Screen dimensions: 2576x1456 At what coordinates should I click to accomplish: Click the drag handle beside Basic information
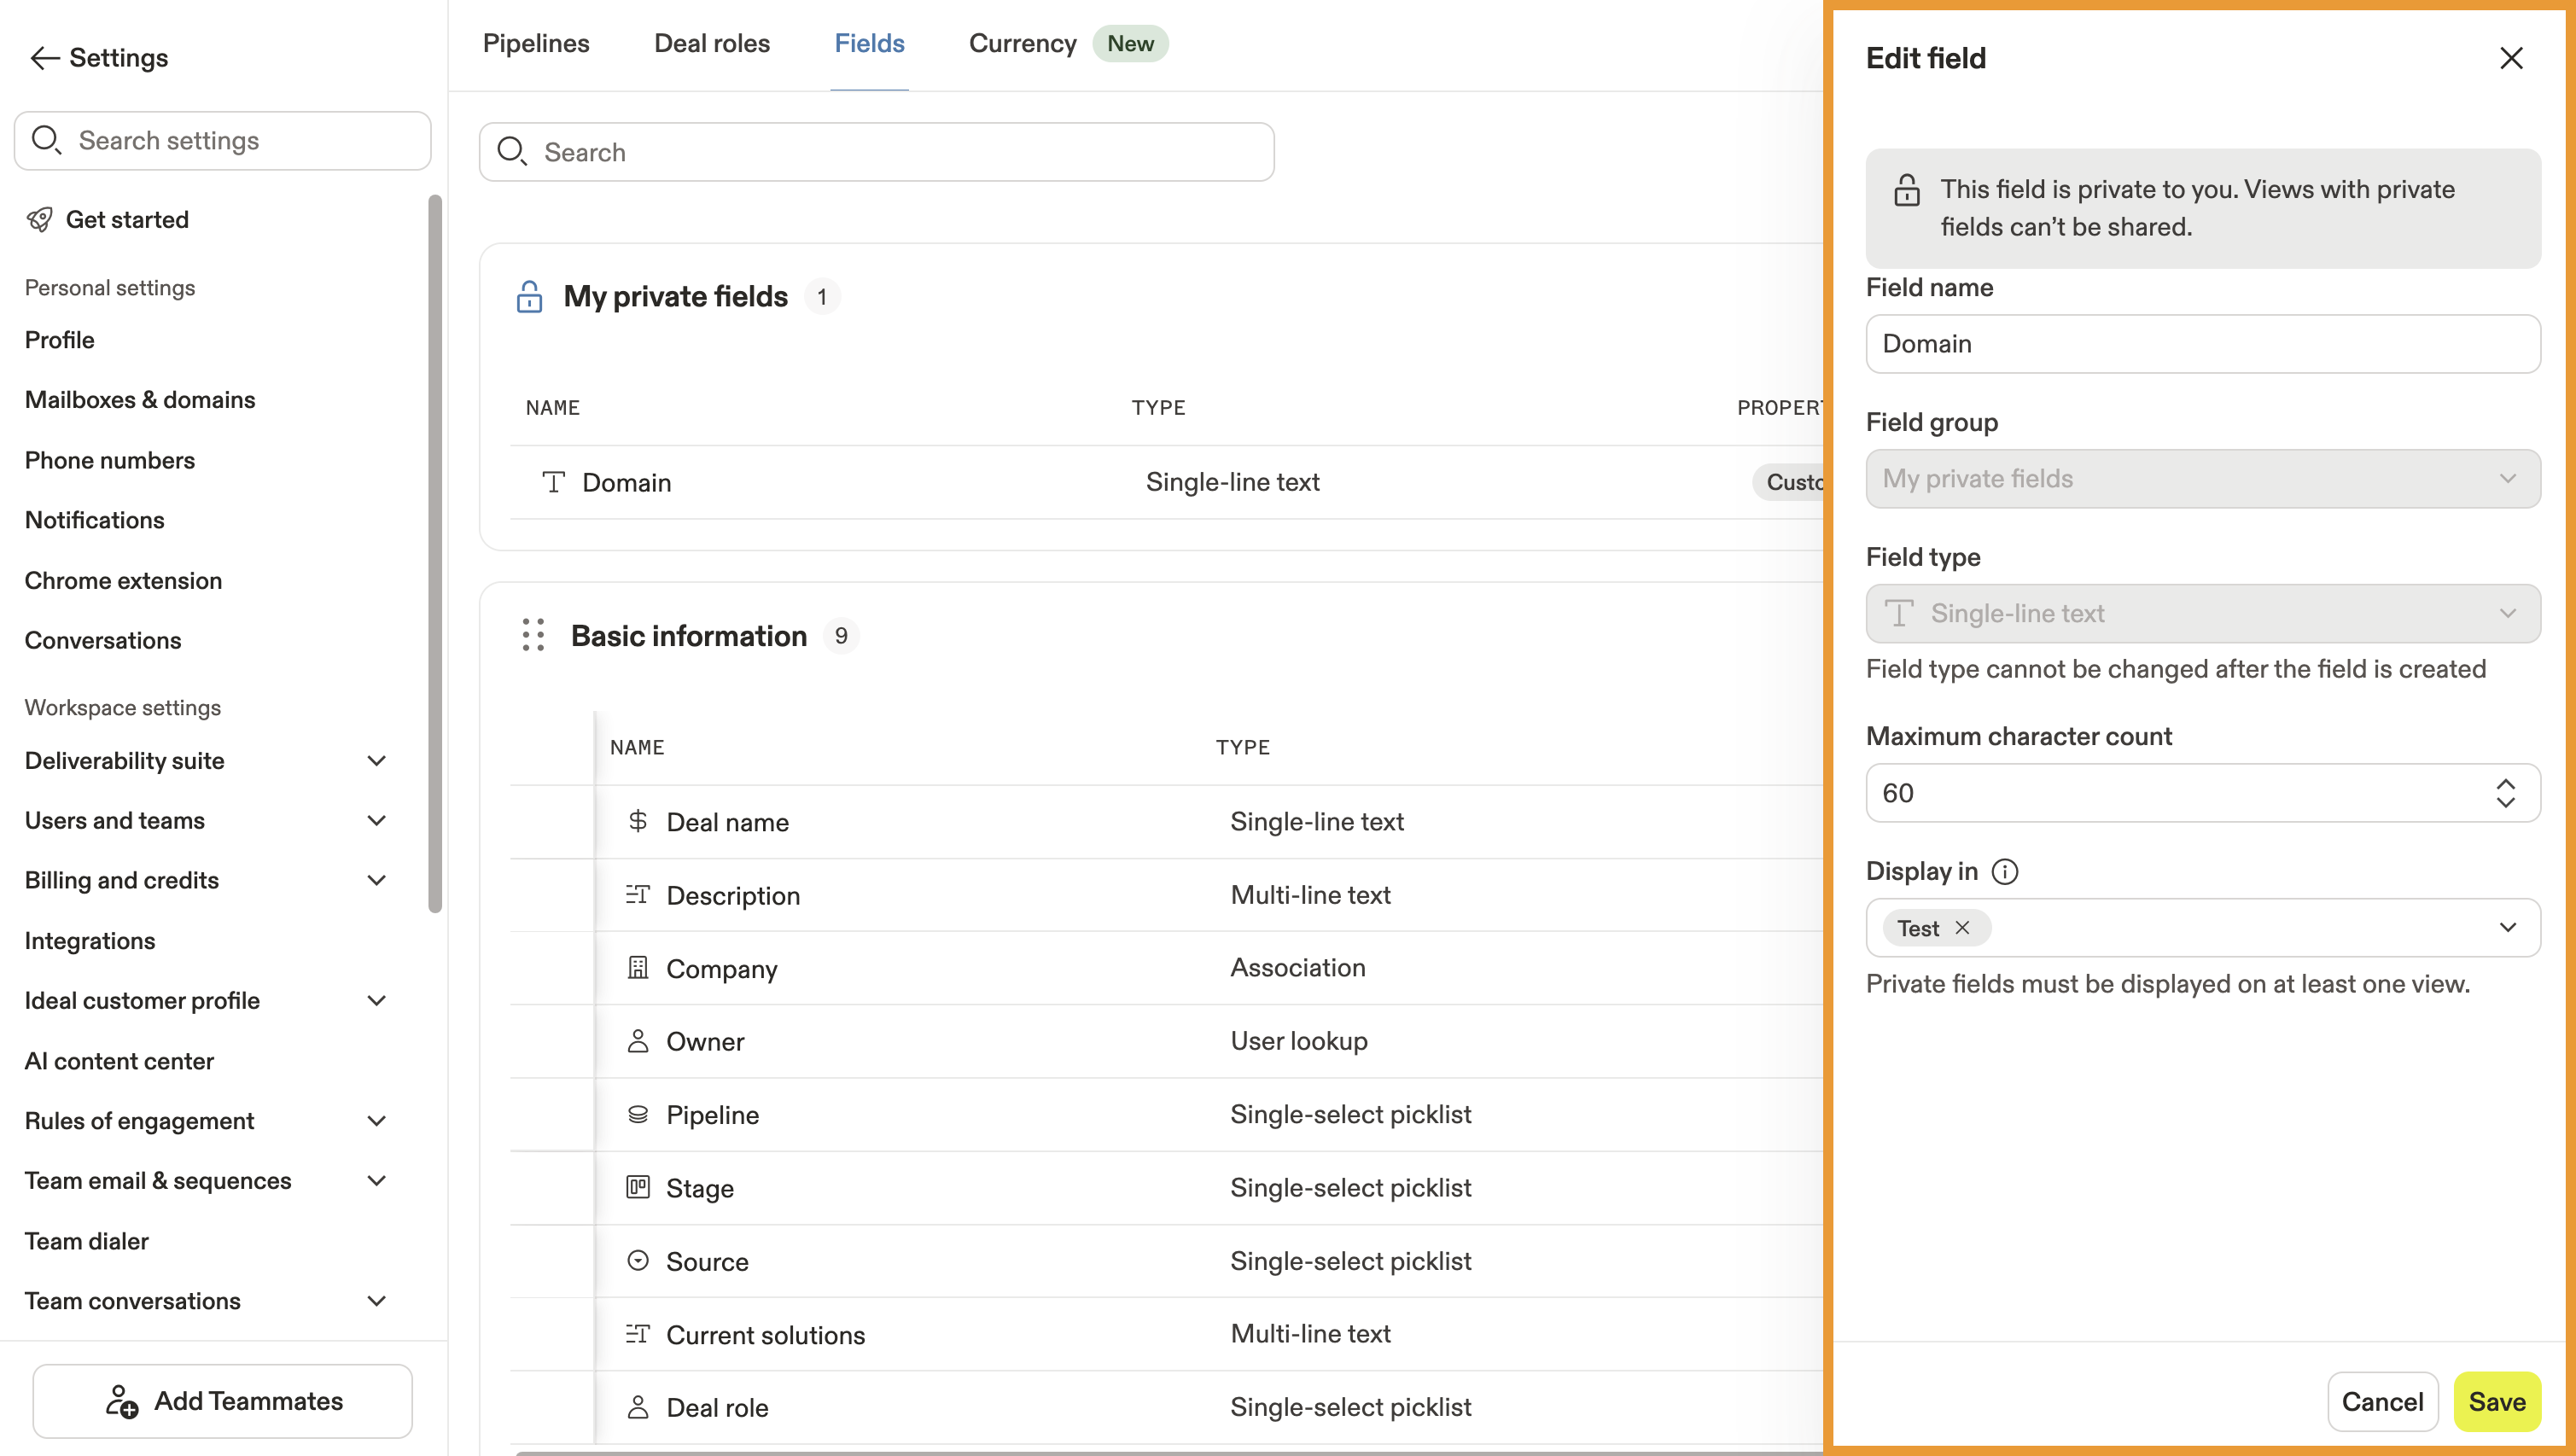533,635
